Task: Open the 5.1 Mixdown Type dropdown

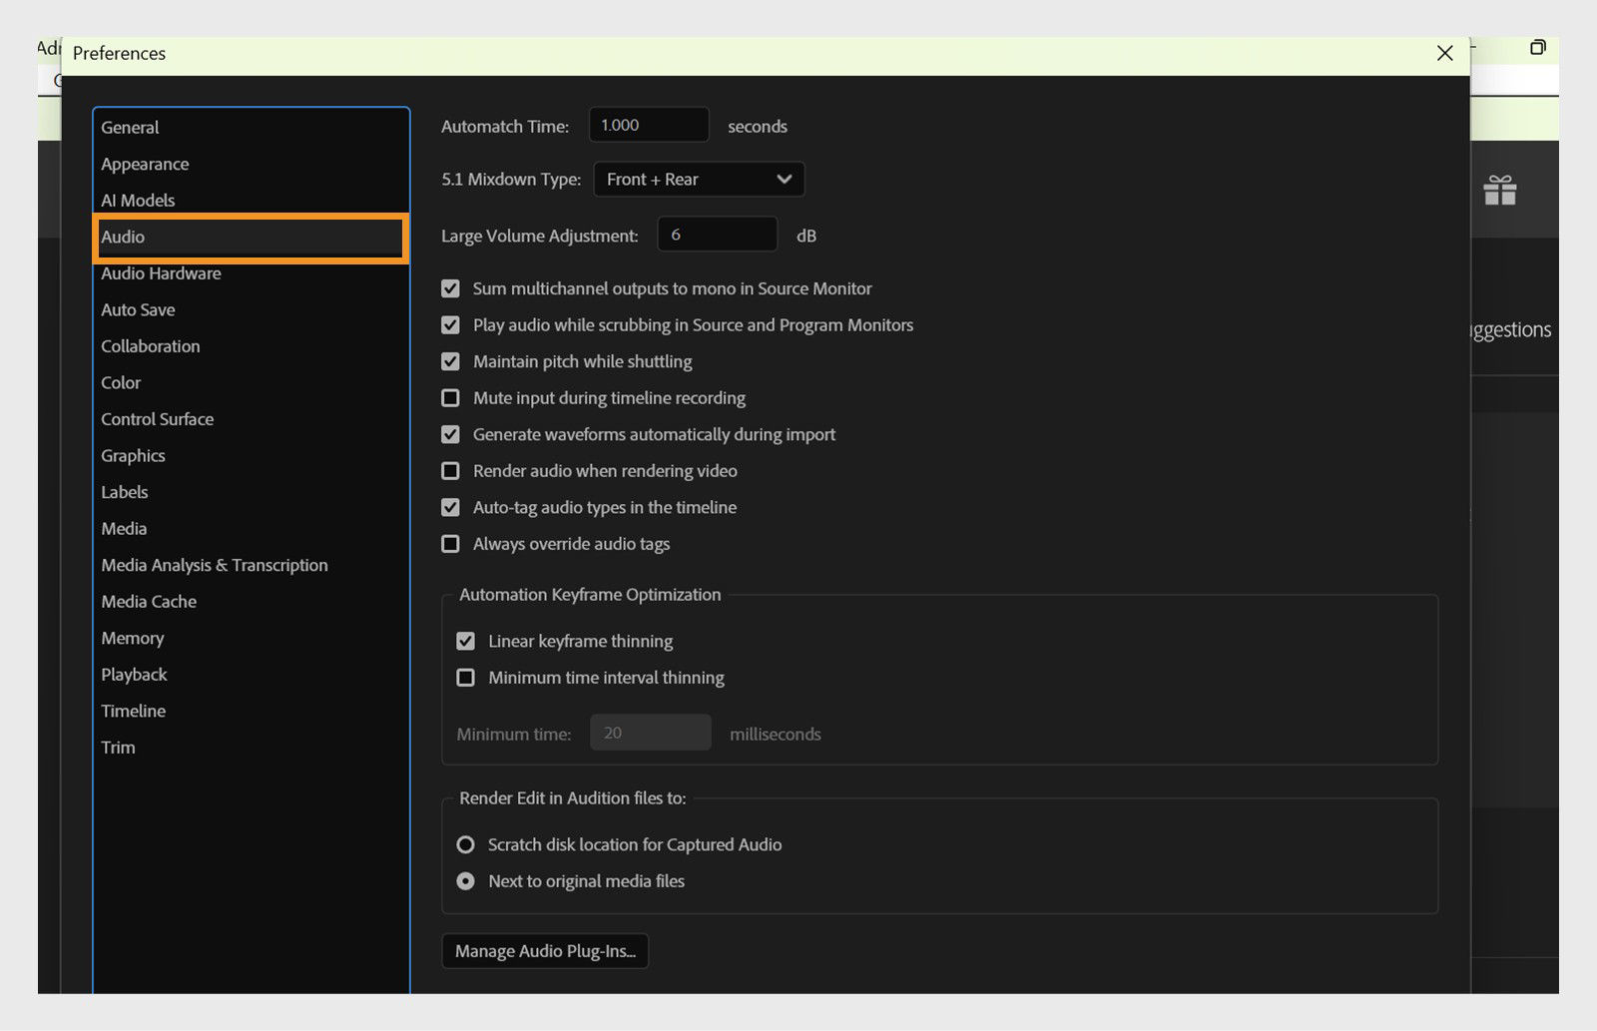Action: (x=698, y=180)
